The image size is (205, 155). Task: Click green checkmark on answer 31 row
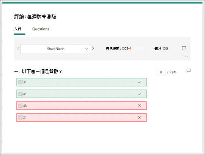(140, 82)
